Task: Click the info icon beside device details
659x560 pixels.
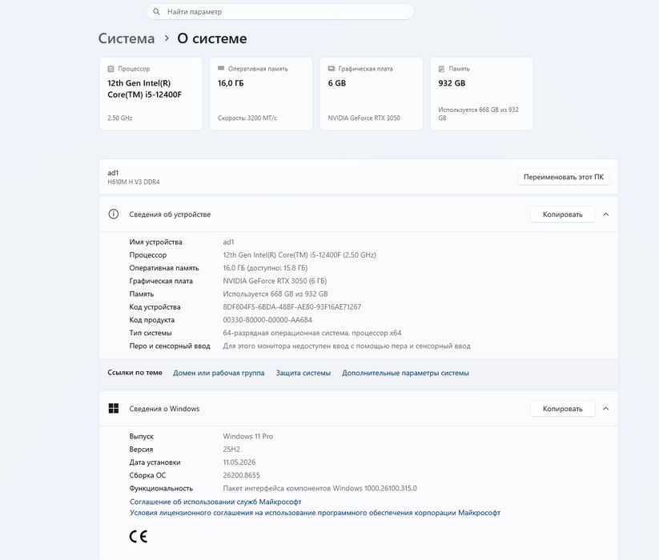Action: pos(114,214)
